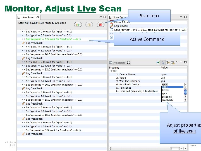This screenshot has width=201, height=151.
Task: Click the 'x=' set icon of Set 'xpos' = 3.0
Action: pos(23,77)
